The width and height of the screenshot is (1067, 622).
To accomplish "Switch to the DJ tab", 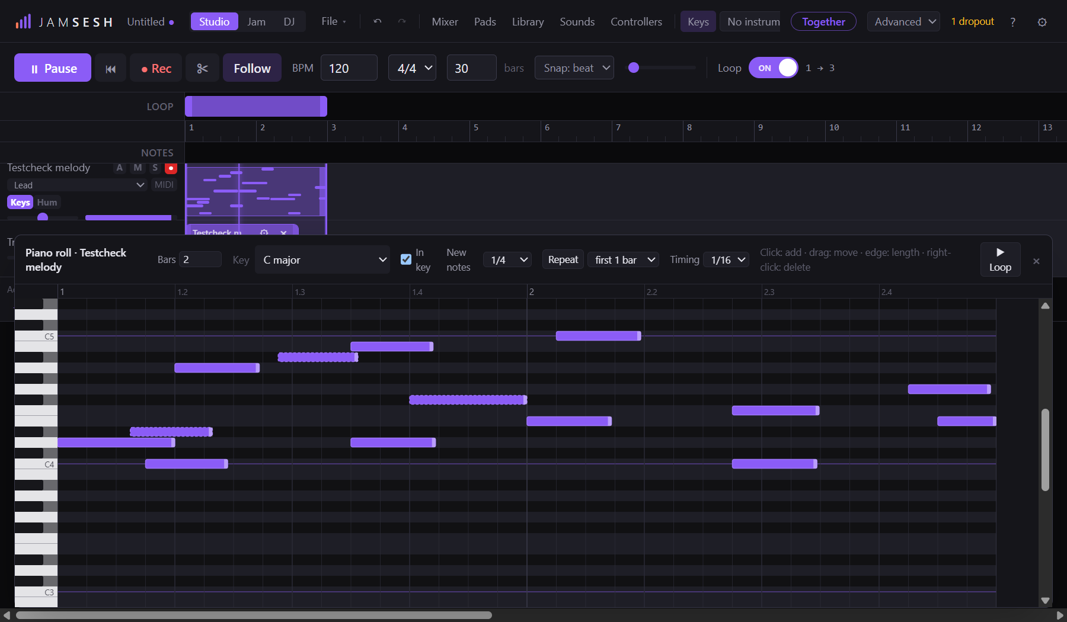I will point(289,21).
